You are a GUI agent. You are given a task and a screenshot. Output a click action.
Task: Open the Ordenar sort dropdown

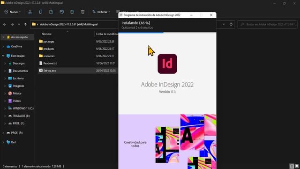101,12
